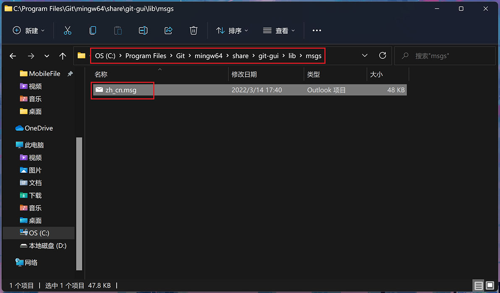The image size is (500, 293).
Task: Click the Paste icon in toolbar
Action: click(118, 30)
